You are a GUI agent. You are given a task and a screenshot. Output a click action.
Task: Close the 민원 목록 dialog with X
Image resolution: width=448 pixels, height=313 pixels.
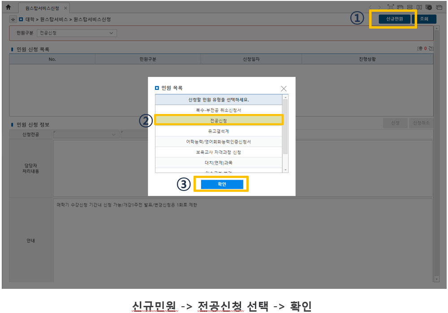[x=283, y=89]
